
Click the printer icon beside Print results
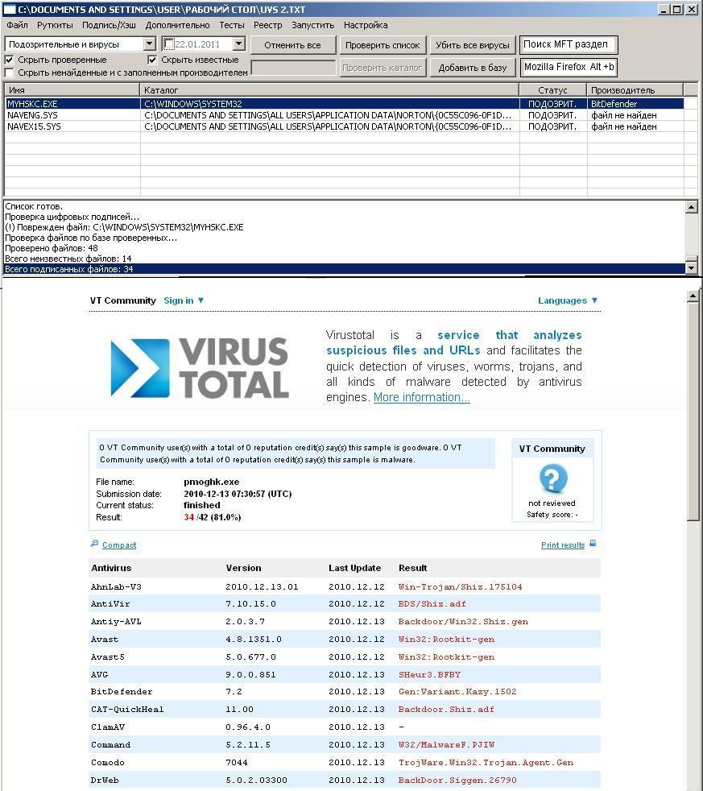tap(593, 543)
